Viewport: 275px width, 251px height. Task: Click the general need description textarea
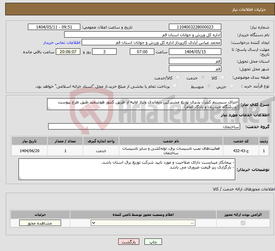[x=143, y=104]
